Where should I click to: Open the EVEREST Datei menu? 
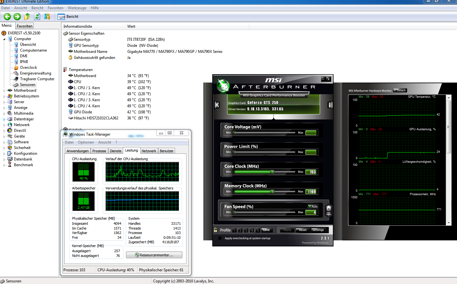coord(5,8)
